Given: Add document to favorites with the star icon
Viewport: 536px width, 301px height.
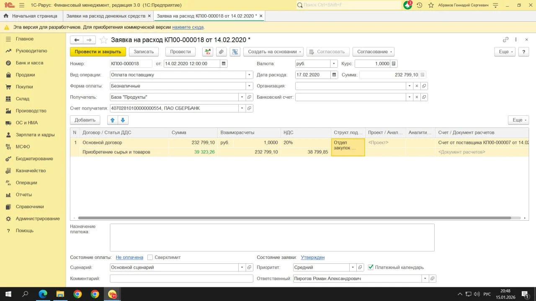Looking at the screenshot, I should [x=103, y=40].
